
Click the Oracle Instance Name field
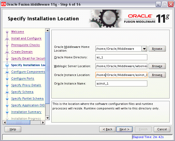click(x=121, y=83)
